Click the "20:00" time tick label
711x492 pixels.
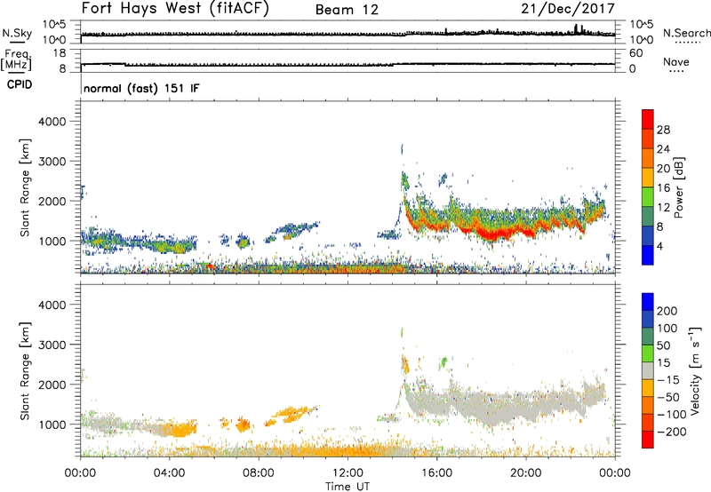(525, 473)
